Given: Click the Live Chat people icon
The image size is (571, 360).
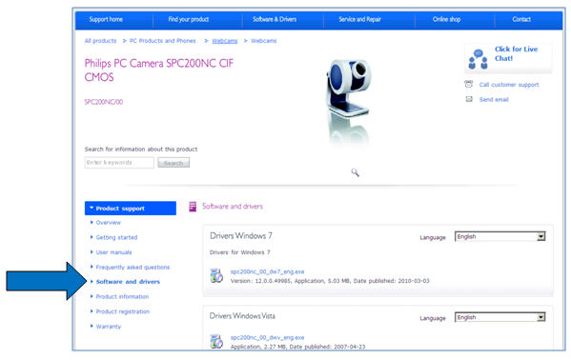Looking at the screenshot, I should tap(479, 59).
